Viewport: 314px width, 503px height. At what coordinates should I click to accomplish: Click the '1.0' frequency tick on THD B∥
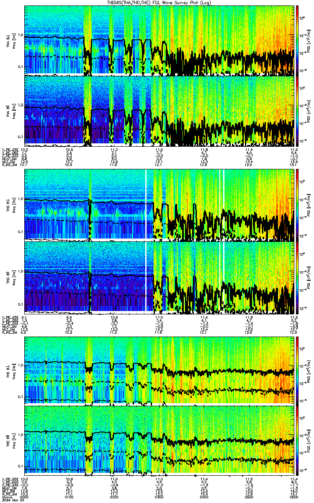(x=20, y=271)
